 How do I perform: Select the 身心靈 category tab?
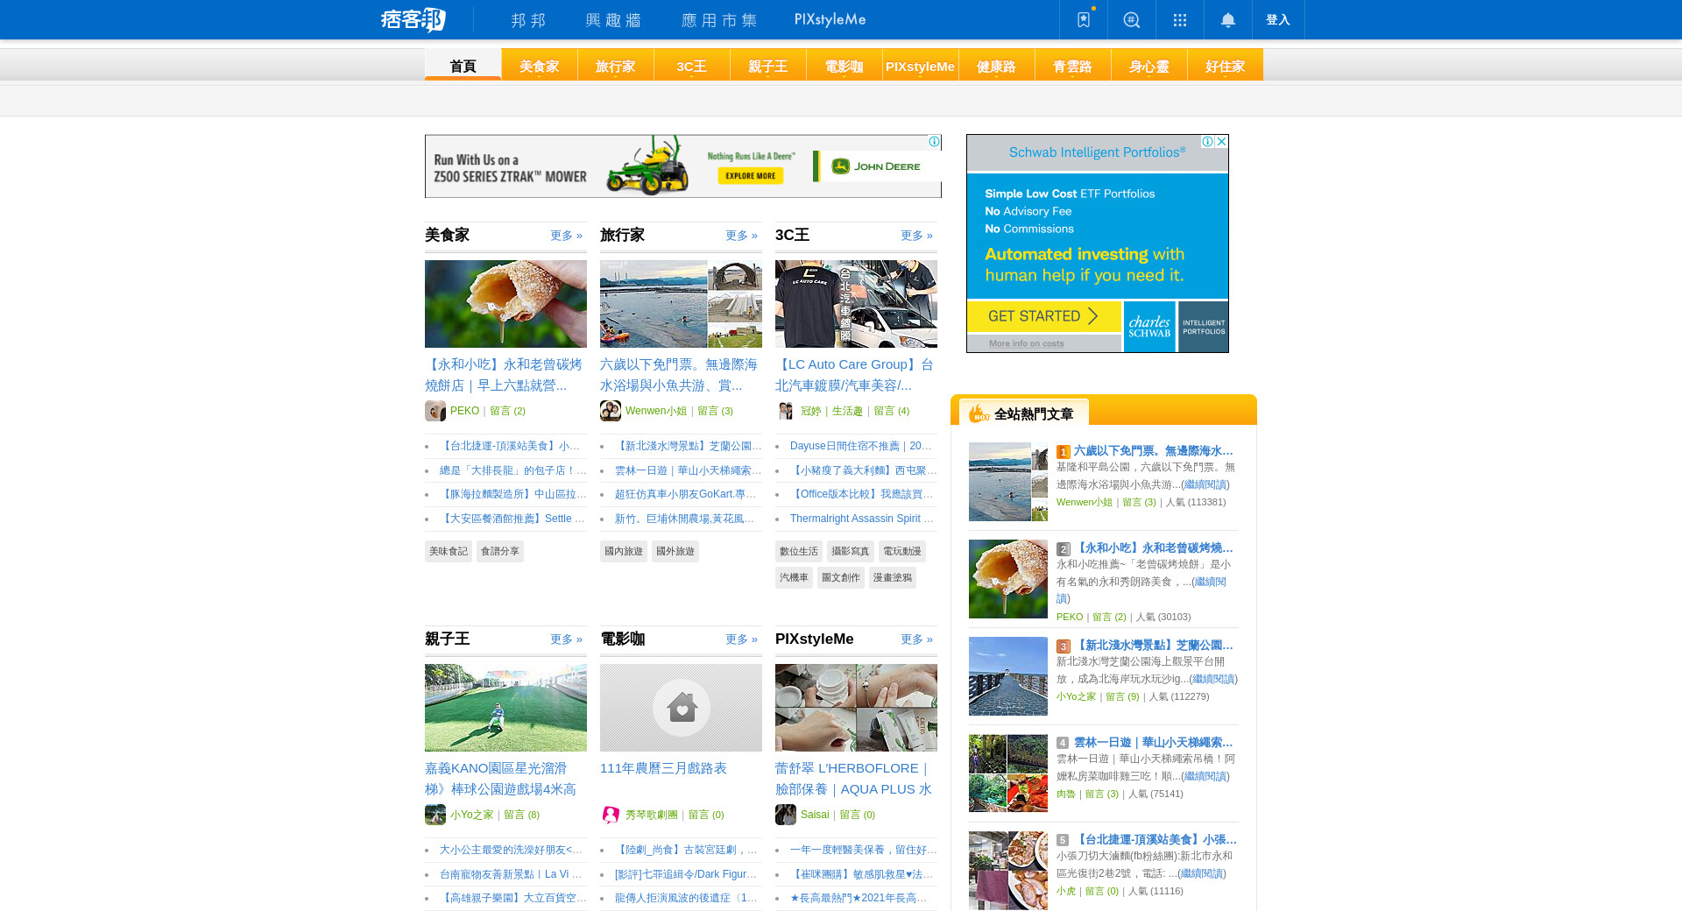tap(1148, 65)
